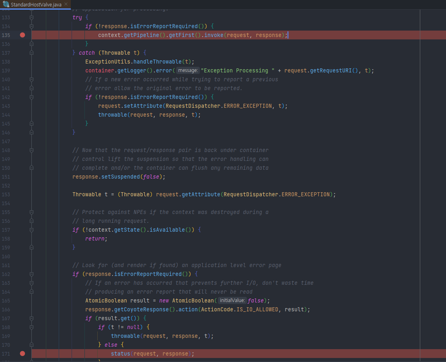Viewport: 446px width, 362px height.
Task: Click 'throwable' call on line 144
Action: point(113,115)
